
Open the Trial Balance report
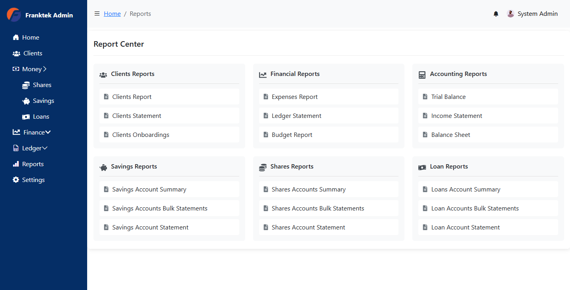point(448,97)
